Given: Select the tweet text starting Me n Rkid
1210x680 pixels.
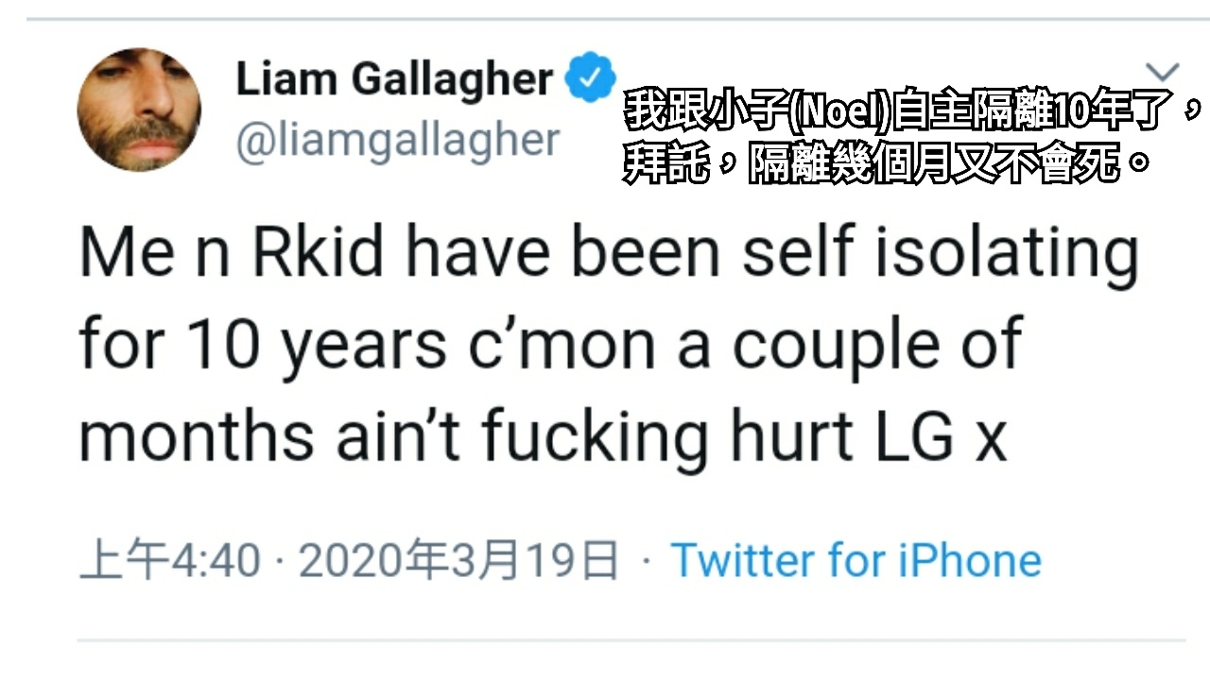Looking at the screenshot, I should [609, 346].
